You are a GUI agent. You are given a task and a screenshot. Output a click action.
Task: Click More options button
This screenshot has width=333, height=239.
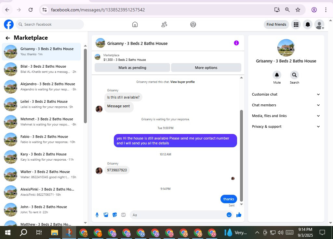click(x=206, y=68)
